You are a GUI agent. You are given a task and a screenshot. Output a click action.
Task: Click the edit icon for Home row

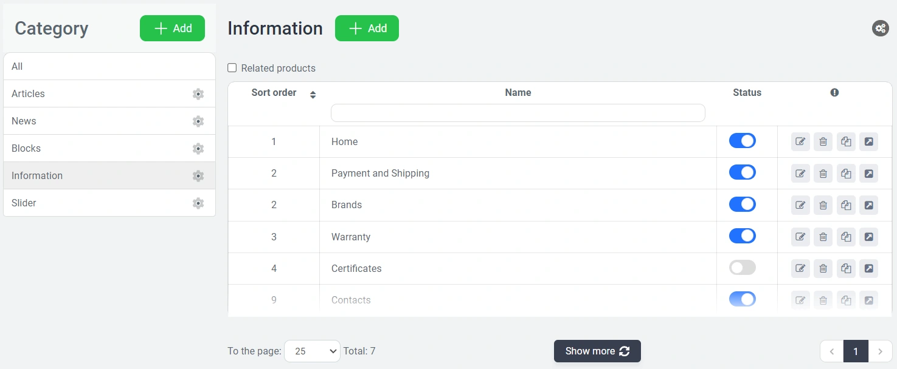[x=800, y=142]
